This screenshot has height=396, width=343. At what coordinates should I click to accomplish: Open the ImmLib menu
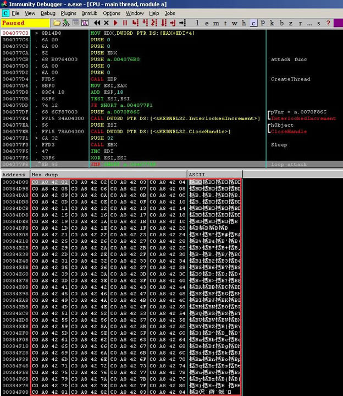[x=90, y=13]
